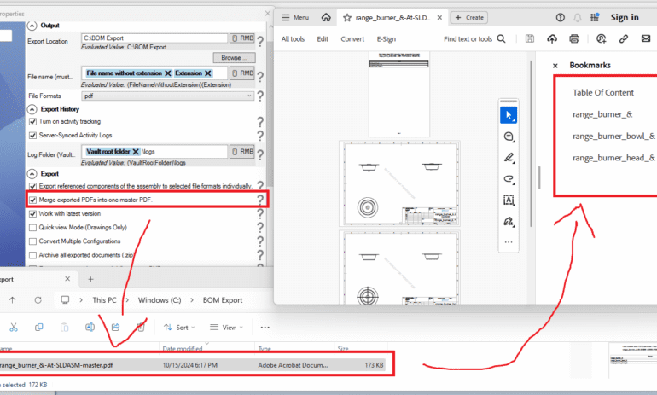Viewport: 657px width, 395px height.
Task: Collapse the Export History section
Action: point(32,109)
